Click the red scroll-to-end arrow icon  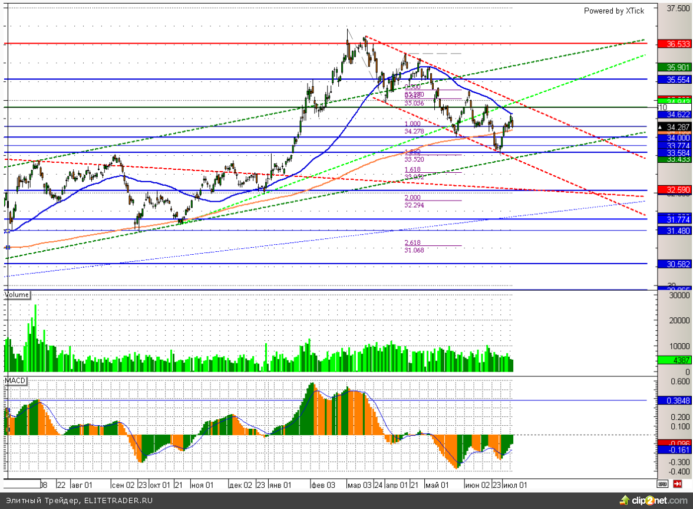click(x=679, y=484)
